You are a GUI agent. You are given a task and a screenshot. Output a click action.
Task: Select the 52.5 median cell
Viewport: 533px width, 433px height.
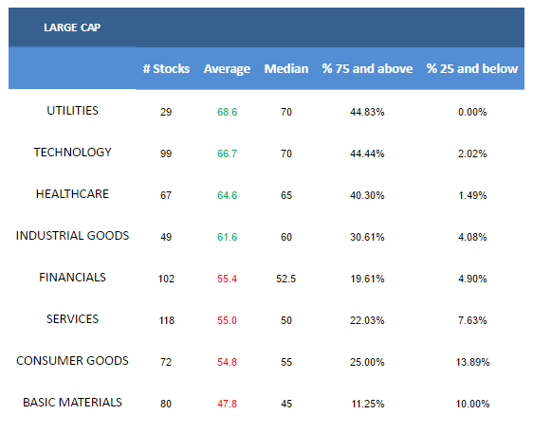[286, 279]
